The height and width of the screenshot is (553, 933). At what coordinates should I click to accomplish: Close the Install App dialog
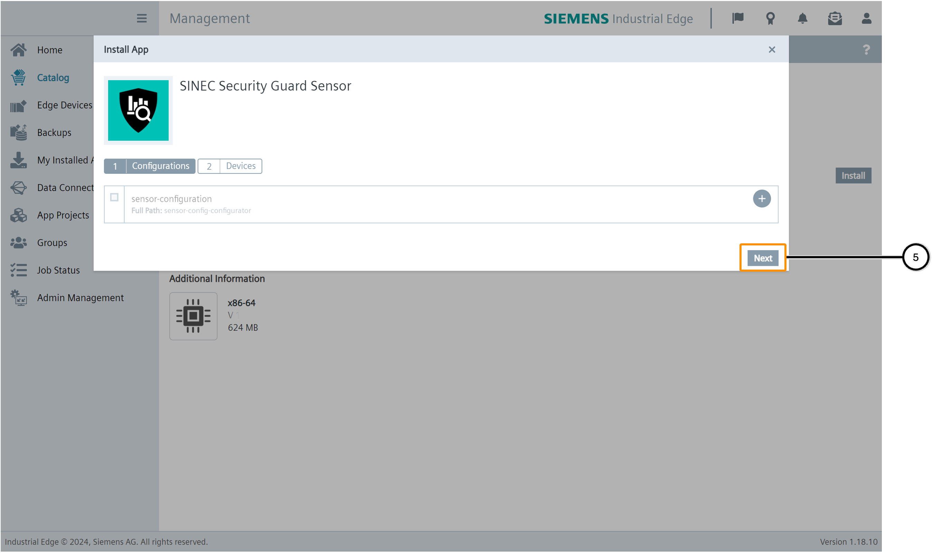(x=772, y=49)
